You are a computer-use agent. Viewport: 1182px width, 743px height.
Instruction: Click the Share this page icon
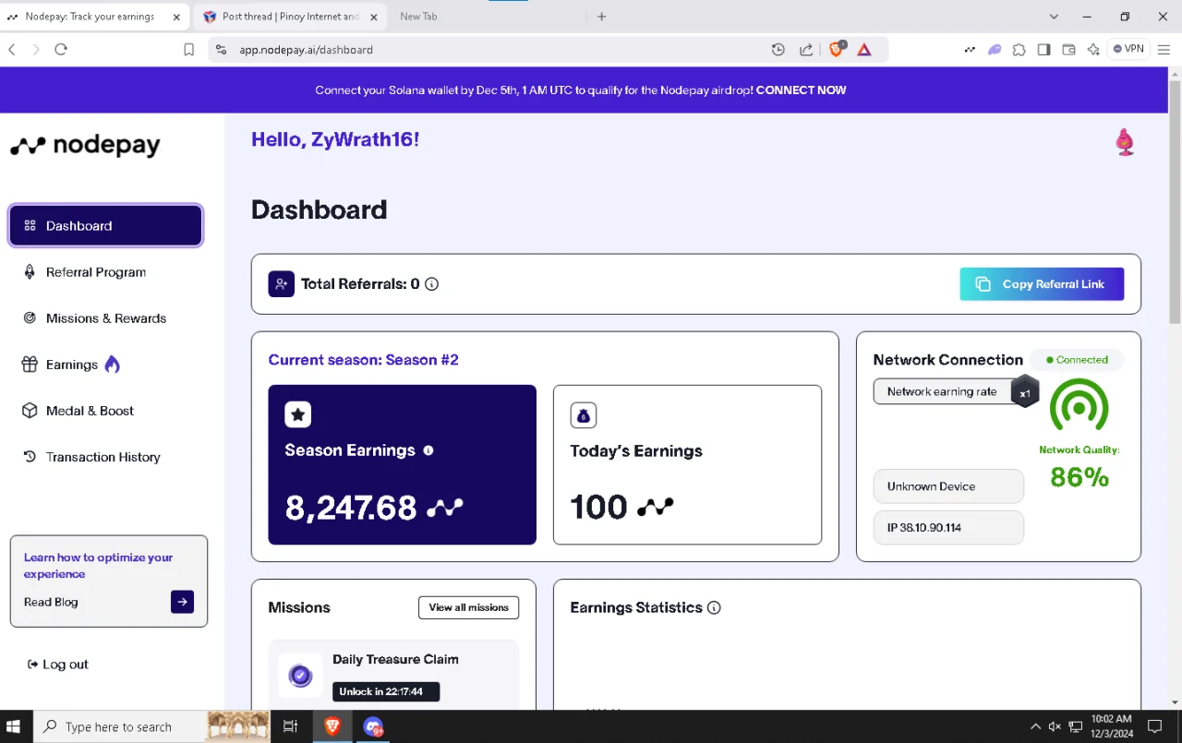806,50
